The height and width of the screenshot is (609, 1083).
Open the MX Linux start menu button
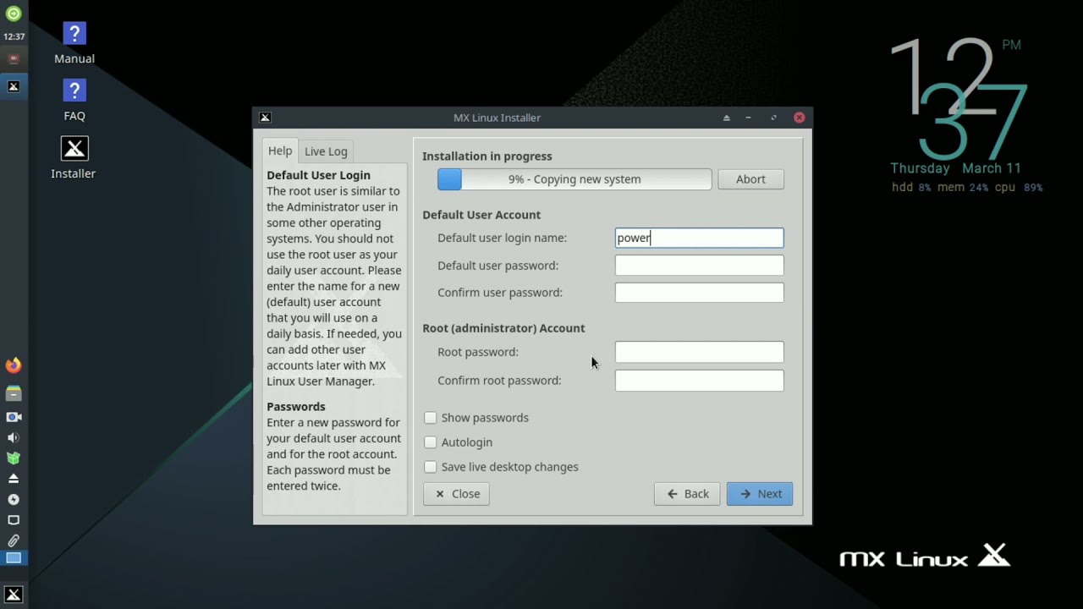tap(14, 595)
